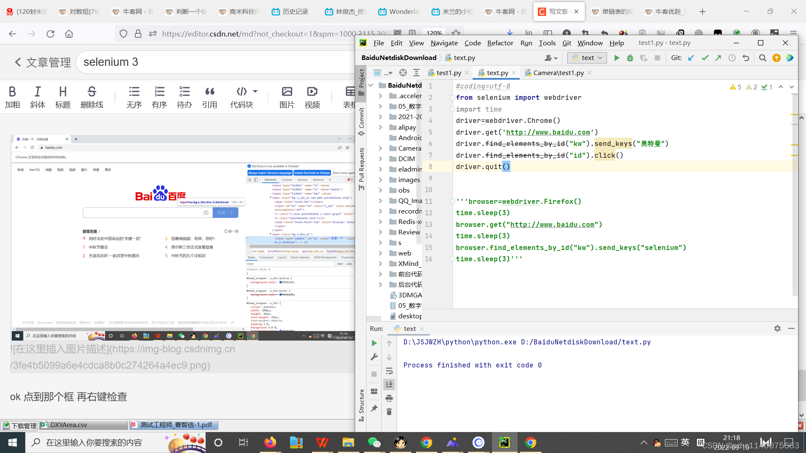The image size is (806, 453).
Task: Open DXYArea.csv download item
Action: [x=84, y=425]
